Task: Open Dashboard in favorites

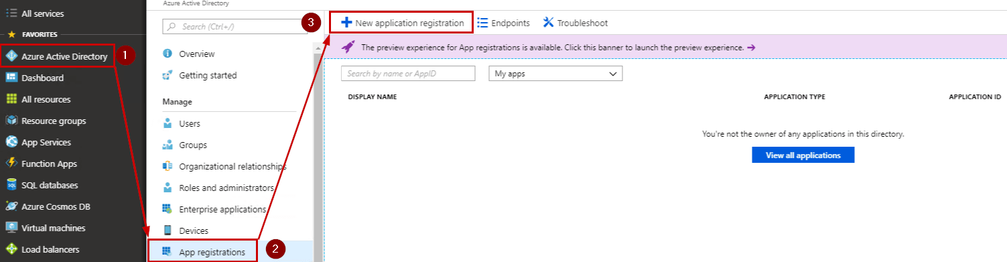Action: (42, 78)
